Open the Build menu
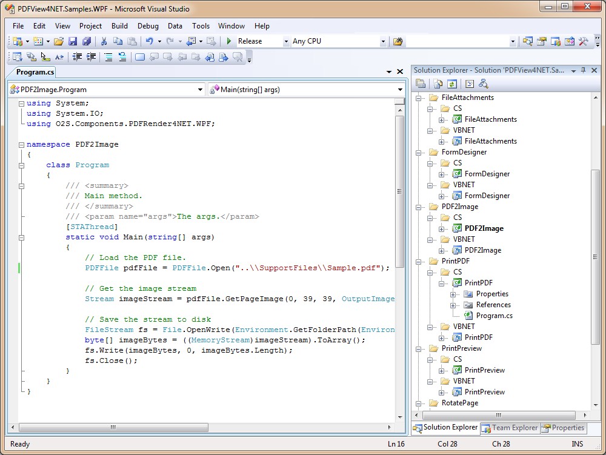Image resolution: width=606 pixels, height=455 pixels. (x=119, y=26)
